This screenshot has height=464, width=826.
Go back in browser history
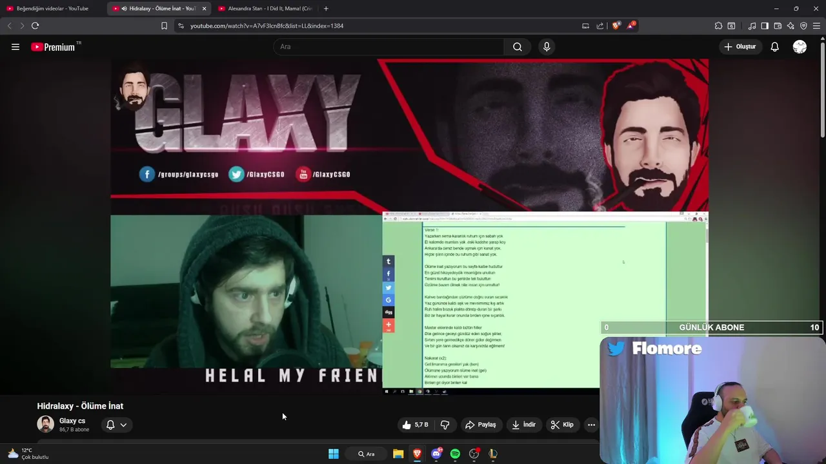(9, 26)
